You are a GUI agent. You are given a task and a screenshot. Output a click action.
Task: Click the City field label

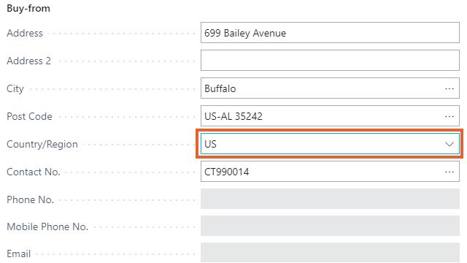tap(15, 89)
